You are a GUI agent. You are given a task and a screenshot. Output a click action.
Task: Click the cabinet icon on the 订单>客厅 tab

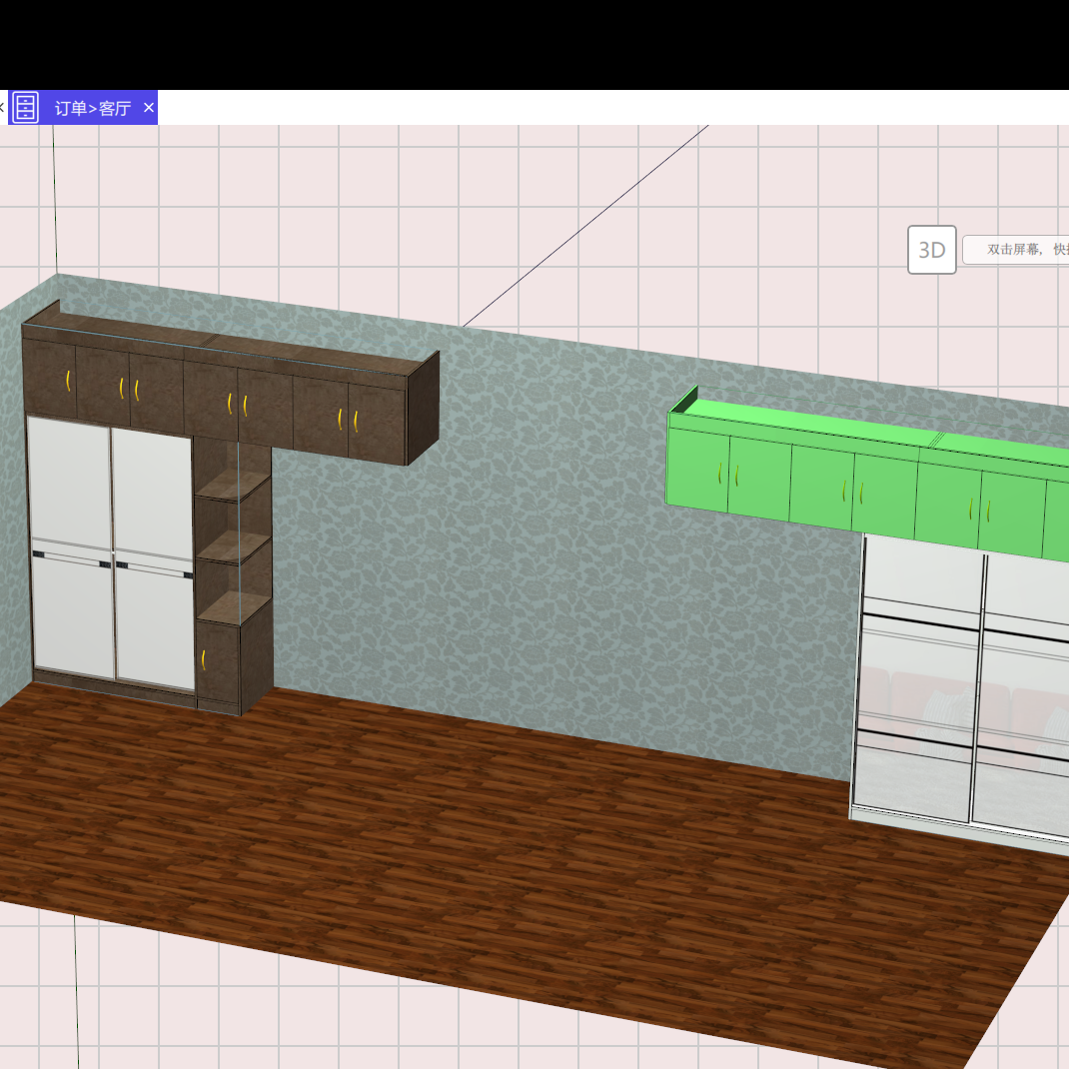[24, 108]
